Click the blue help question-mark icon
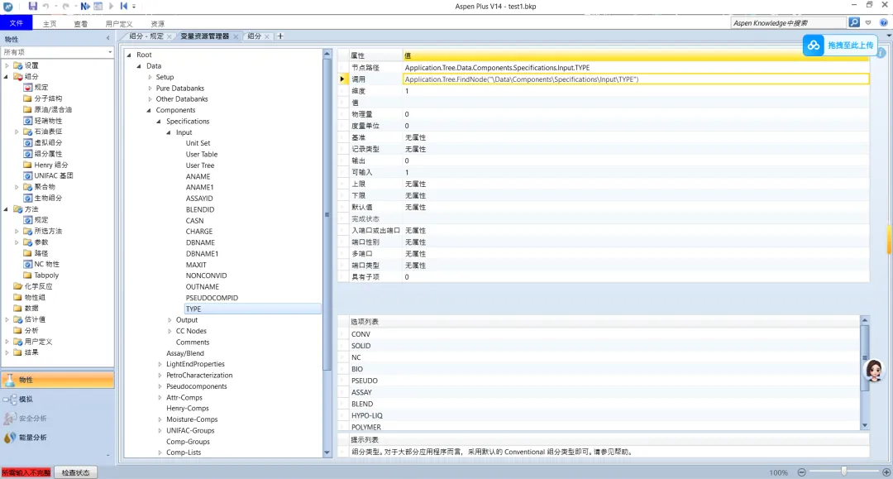This screenshot has width=893, height=479. tap(883, 22)
